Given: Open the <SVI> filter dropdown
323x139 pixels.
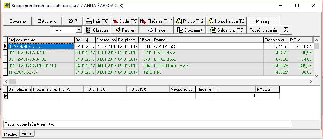Looking at the screenshot, I should point(79,30).
